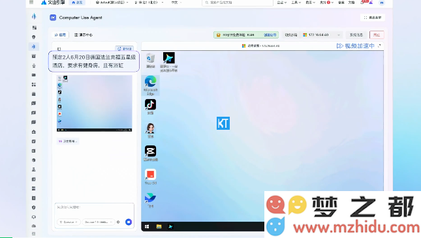
Task: Select the Recycle Bin icon on the remote desktop
Action: click(150, 61)
